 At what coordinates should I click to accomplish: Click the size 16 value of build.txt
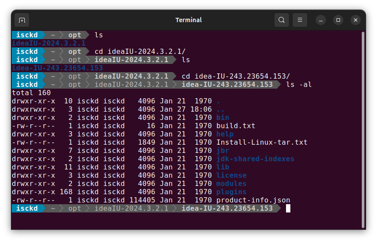coord(151,126)
